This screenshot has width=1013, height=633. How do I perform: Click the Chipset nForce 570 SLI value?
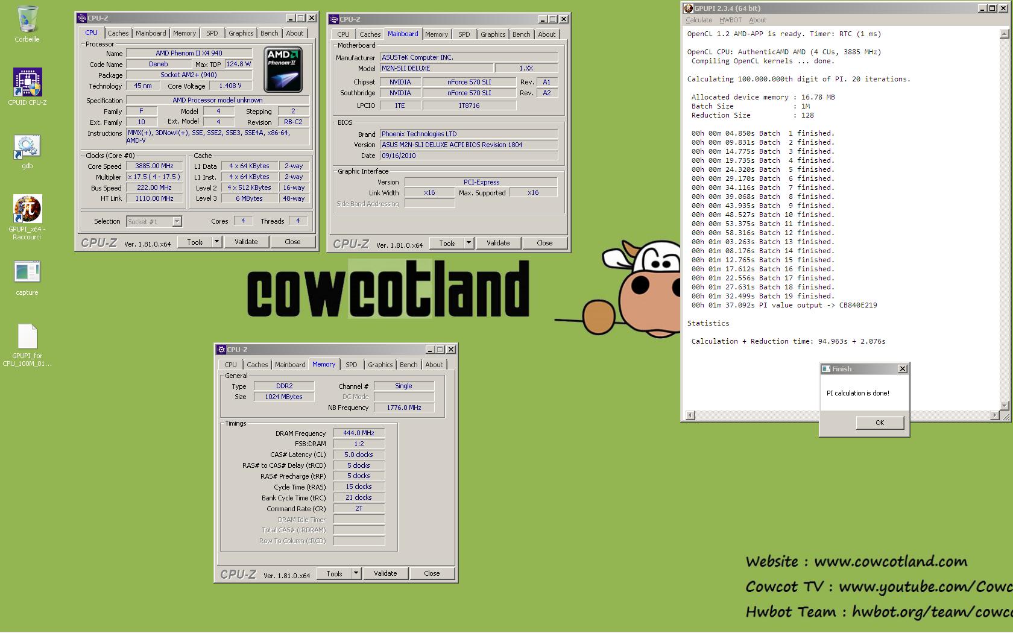coord(469,82)
